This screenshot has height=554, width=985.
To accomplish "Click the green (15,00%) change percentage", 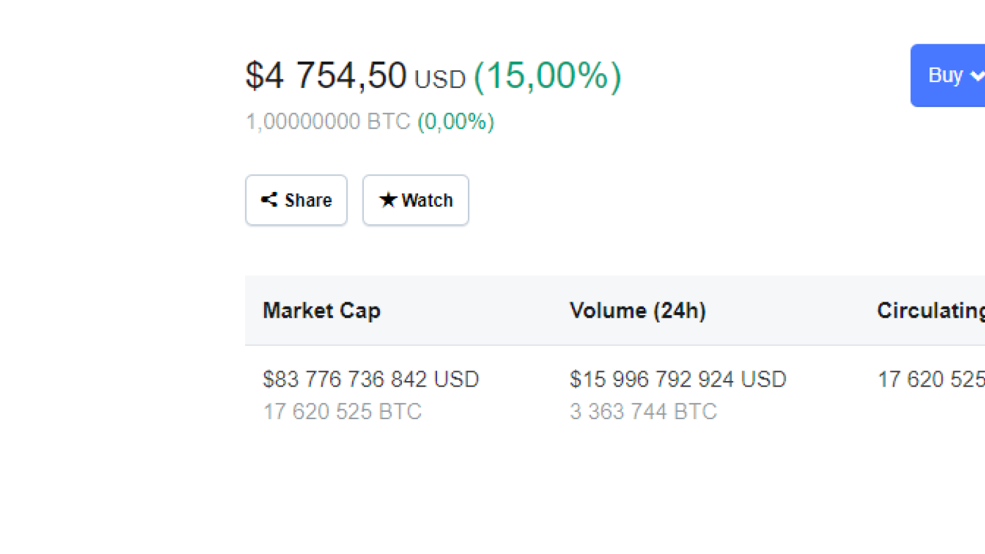I will pyautogui.click(x=548, y=76).
